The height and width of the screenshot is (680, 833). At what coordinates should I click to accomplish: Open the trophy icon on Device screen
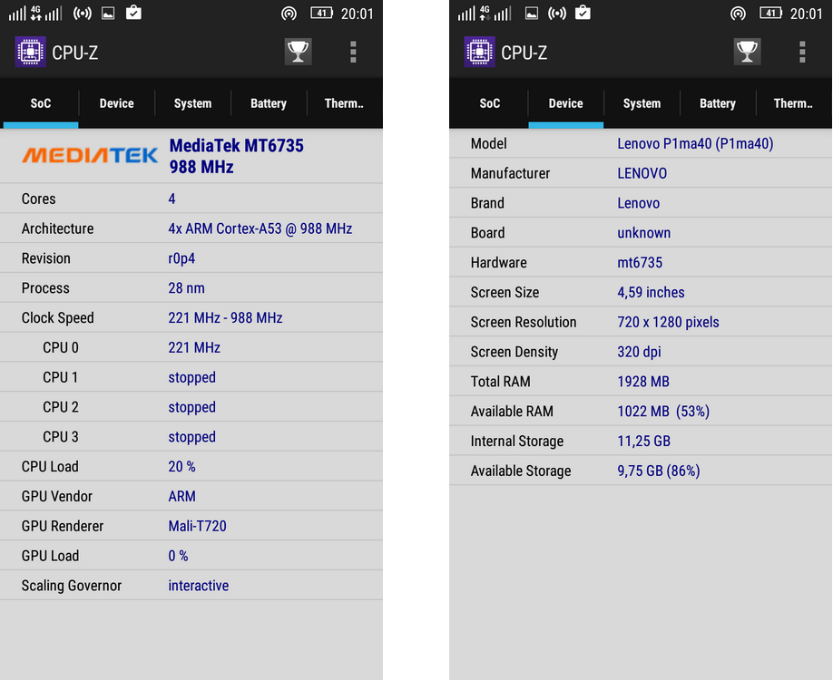pos(747,52)
